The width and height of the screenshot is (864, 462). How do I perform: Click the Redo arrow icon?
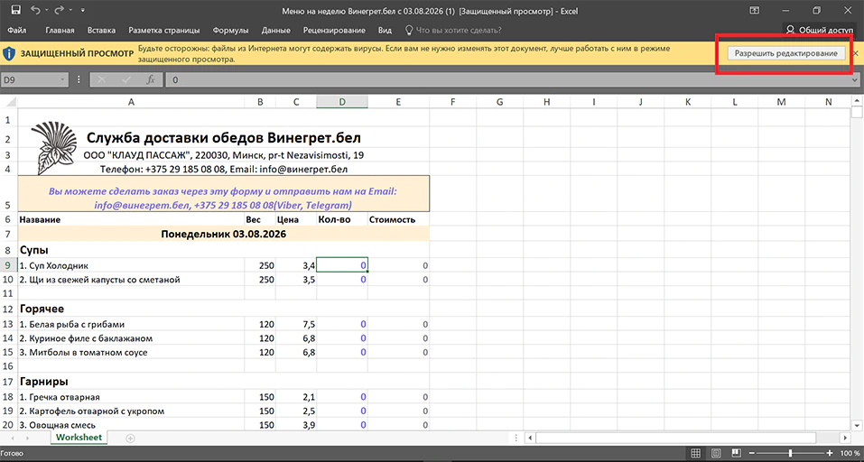coord(58,10)
